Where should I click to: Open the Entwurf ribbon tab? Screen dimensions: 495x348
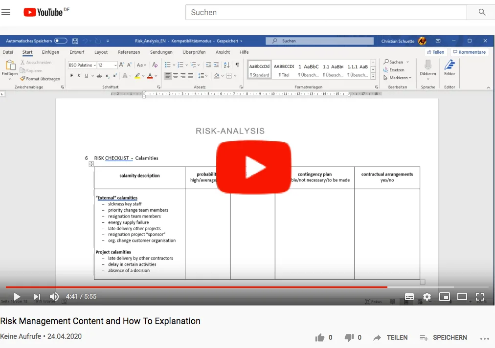tap(77, 52)
